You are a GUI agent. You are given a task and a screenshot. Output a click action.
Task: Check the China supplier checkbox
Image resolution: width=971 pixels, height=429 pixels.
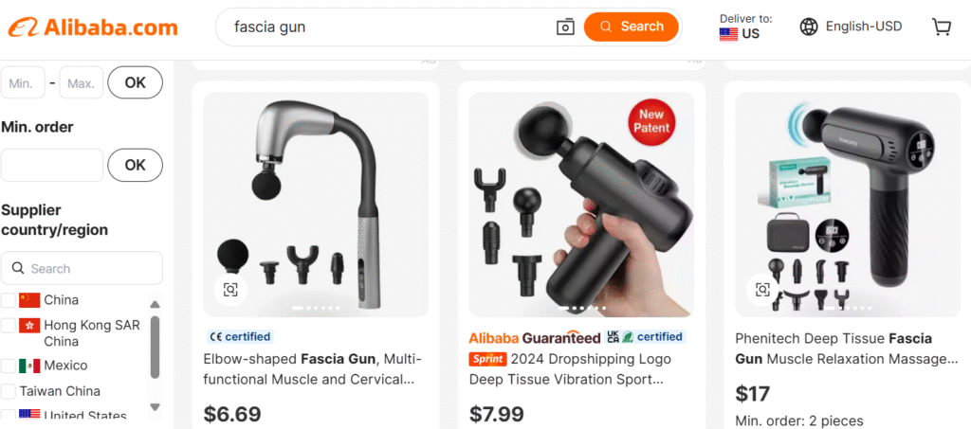(8, 300)
